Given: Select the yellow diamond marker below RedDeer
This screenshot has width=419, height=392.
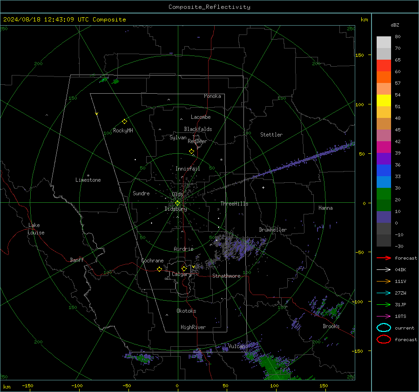Looking at the screenshot, I should [191, 151].
